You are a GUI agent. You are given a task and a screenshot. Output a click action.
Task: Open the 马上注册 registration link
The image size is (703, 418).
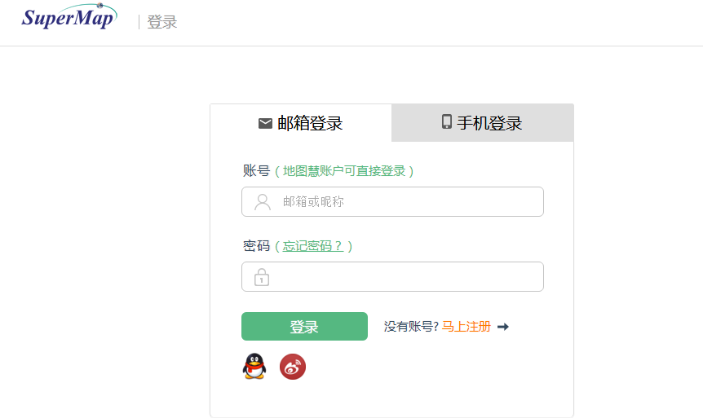(466, 327)
